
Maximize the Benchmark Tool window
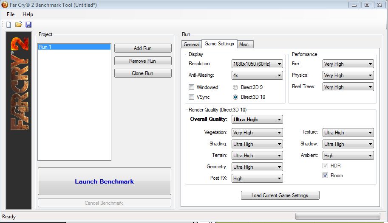(x=367, y=5)
